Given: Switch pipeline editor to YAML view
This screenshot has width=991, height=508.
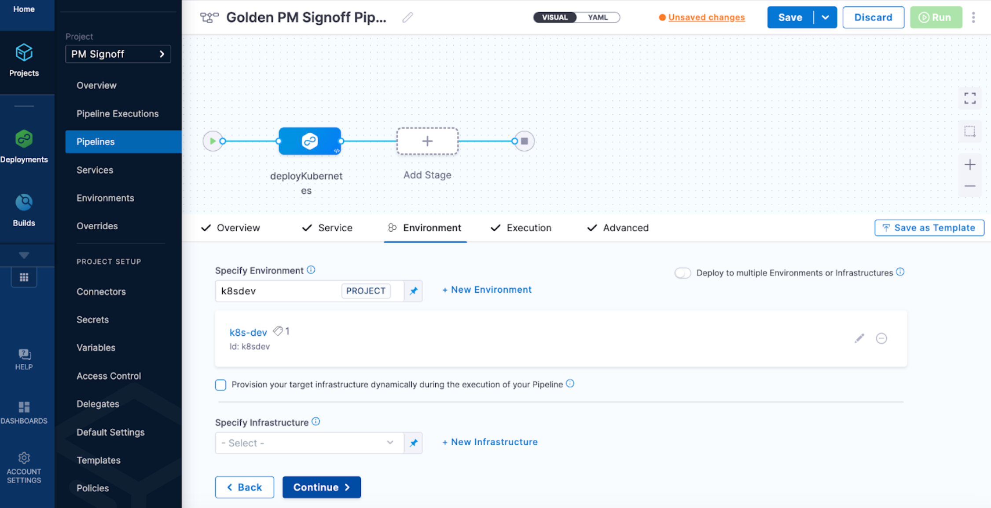Looking at the screenshot, I should [x=597, y=18].
